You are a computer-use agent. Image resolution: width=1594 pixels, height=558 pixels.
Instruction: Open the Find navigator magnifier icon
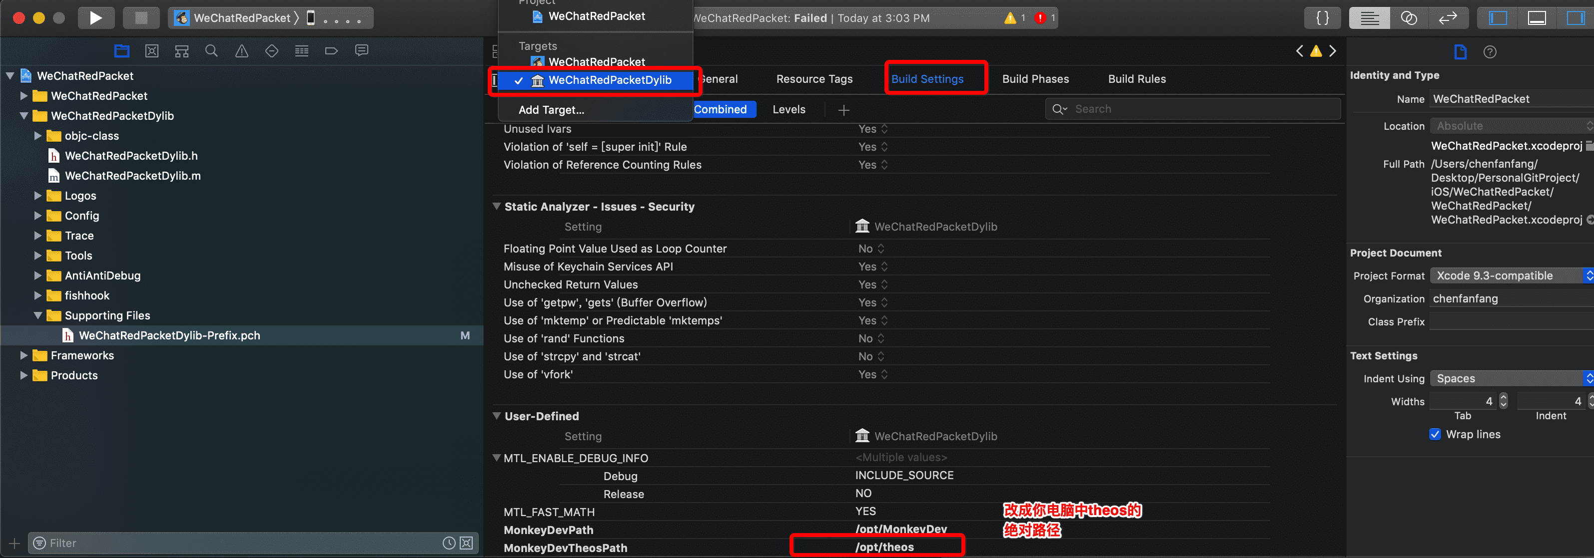coord(212,51)
